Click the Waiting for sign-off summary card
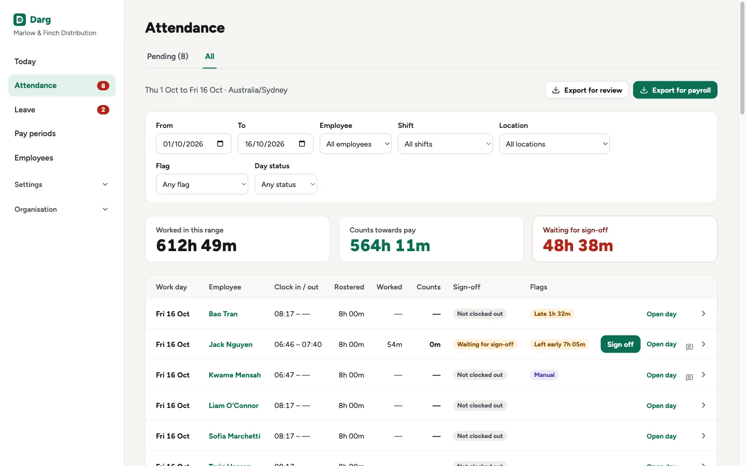Image resolution: width=746 pixels, height=466 pixels. (625, 239)
